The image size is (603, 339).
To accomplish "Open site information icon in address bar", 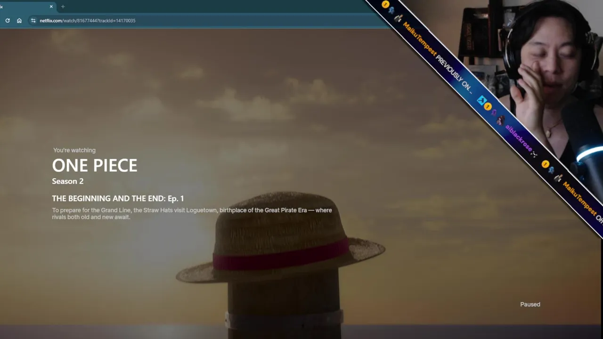I will (x=33, y=21).
